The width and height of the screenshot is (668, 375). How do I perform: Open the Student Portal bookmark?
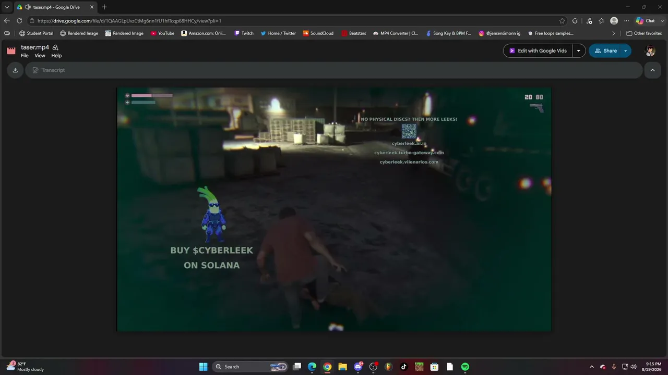point(37,33)
